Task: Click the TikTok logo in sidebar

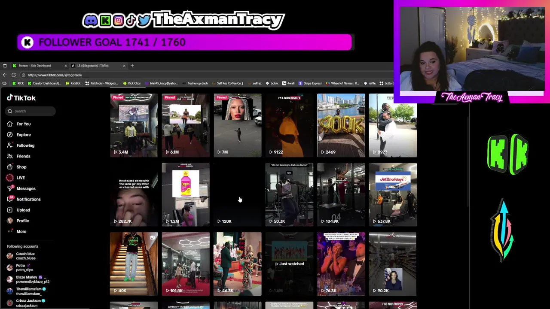Action: coord(21,98)
